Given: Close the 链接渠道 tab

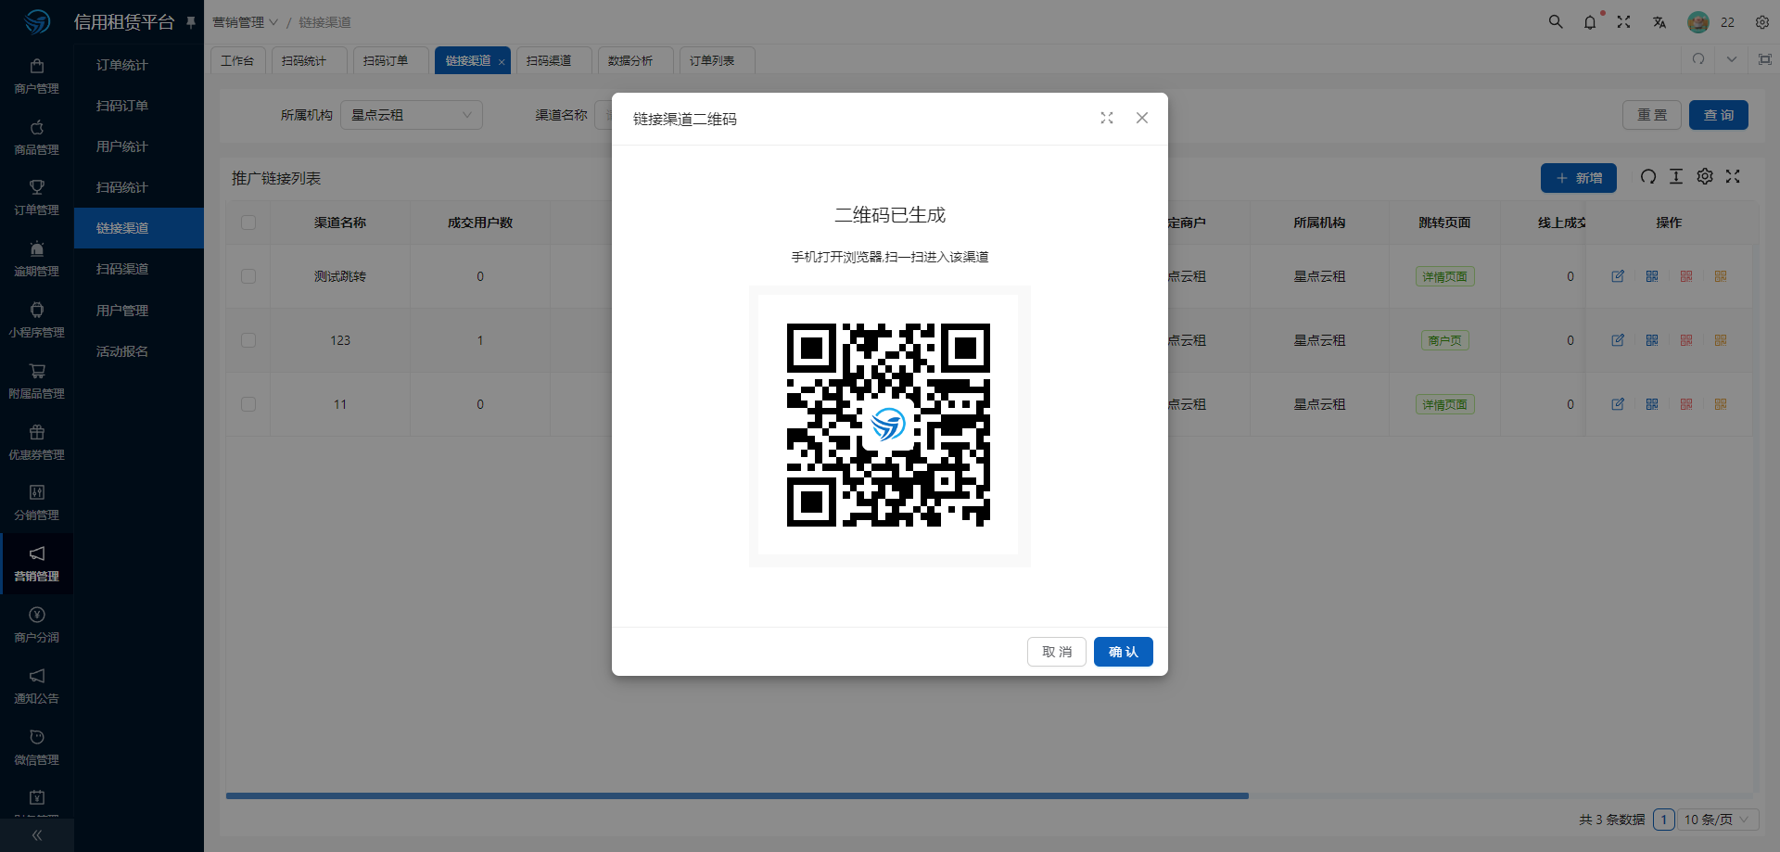Looking at the screenshot, I should (502, 62).
